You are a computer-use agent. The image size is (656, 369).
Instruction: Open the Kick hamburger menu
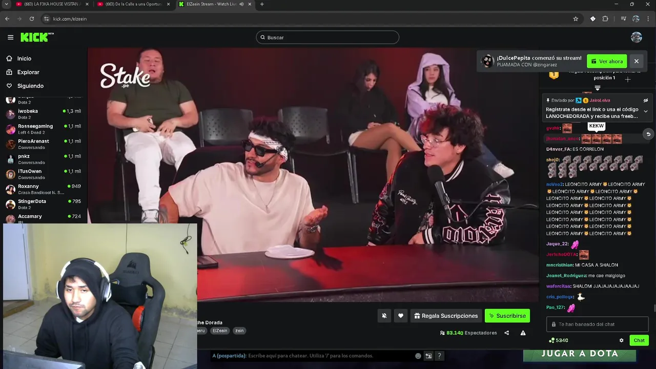(x=10, y=37)
